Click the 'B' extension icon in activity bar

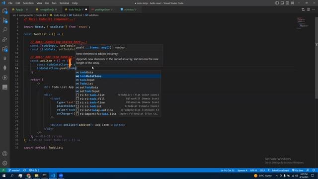tap(4, 59)
